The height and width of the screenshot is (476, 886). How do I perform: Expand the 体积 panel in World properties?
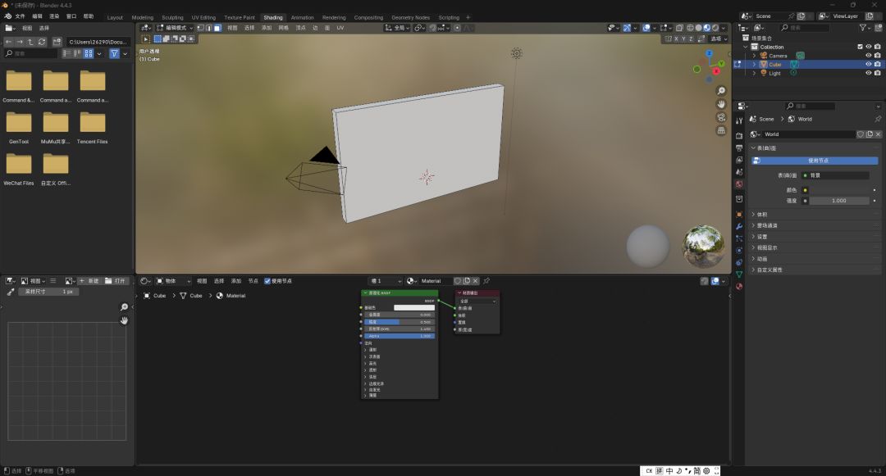(762, 215)
